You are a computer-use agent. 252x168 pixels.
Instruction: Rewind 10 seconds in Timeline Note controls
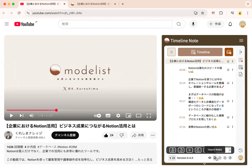(172, 150)
